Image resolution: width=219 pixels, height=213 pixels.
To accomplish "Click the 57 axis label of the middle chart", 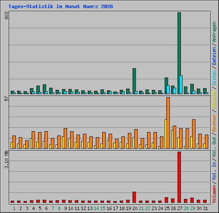I will 6,99.
